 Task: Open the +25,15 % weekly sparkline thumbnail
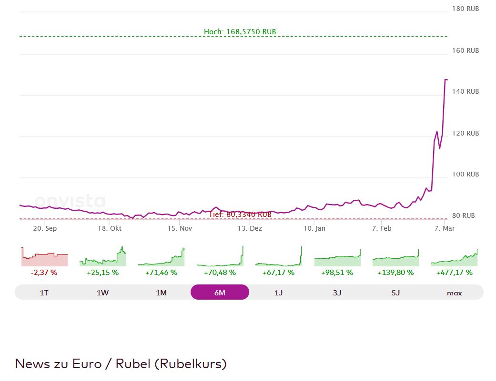pos(102,257)
